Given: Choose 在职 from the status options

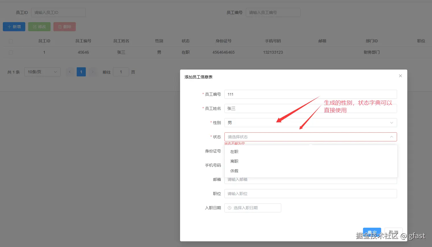Looking at the screenshot, I should (x=311, y=152).
